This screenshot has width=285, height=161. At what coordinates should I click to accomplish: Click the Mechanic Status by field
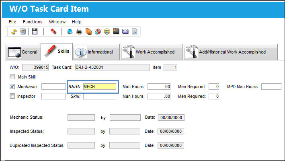[125, 118]
